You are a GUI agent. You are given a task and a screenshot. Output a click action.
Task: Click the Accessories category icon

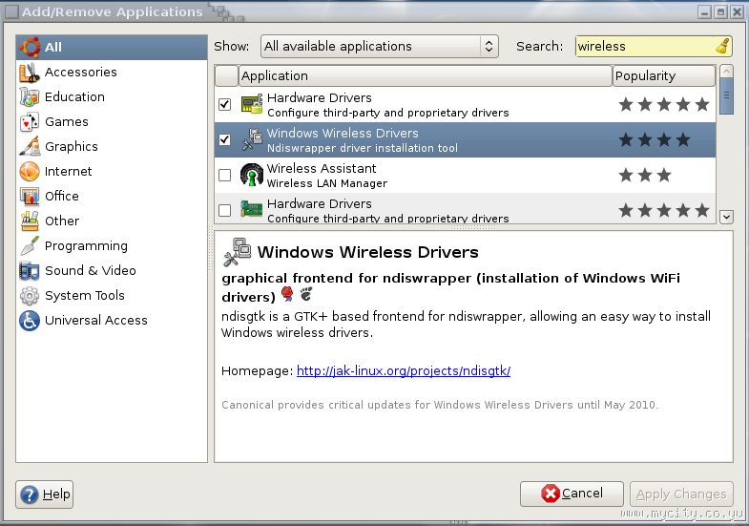[x=30, y=73]
